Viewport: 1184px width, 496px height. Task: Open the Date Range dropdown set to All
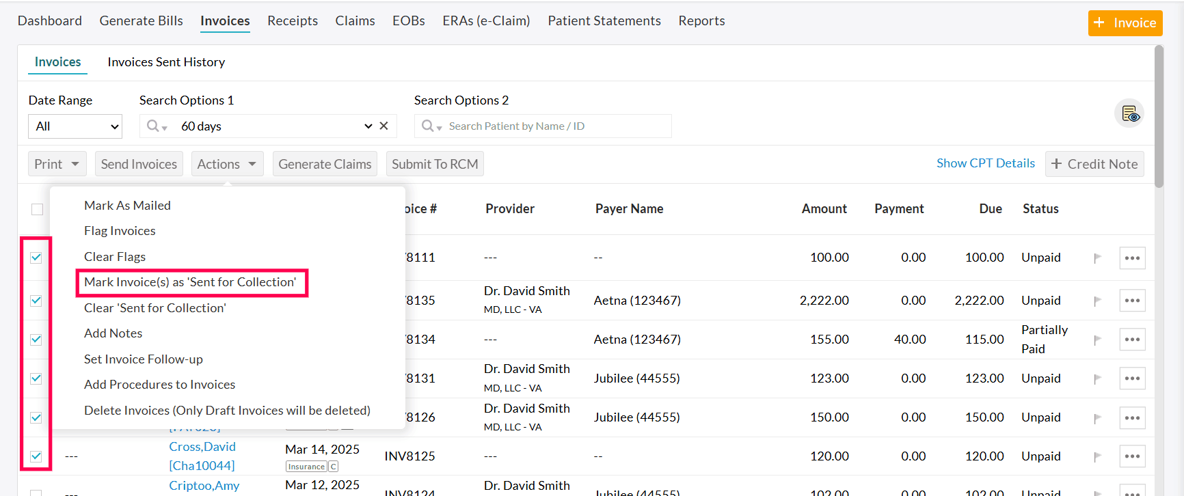click(x=75, y=126)
